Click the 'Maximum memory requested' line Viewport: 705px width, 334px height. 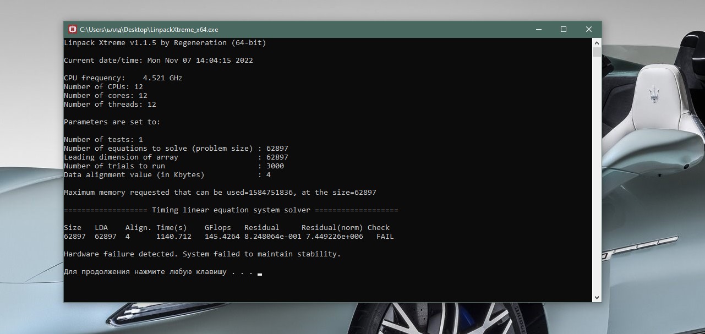pos(220,193)
